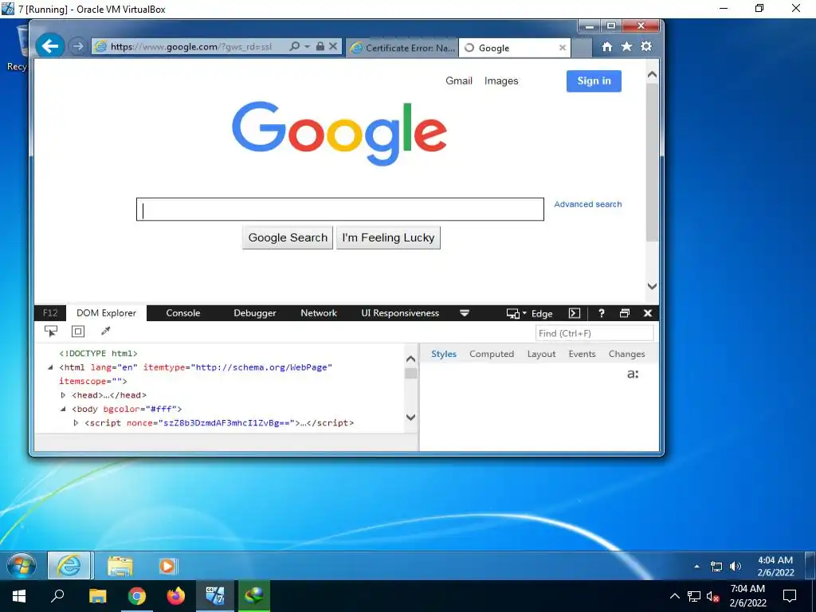Click the IE Home icon
The image size is (816, 612).
pyautogui.click(x=606, y=47)
